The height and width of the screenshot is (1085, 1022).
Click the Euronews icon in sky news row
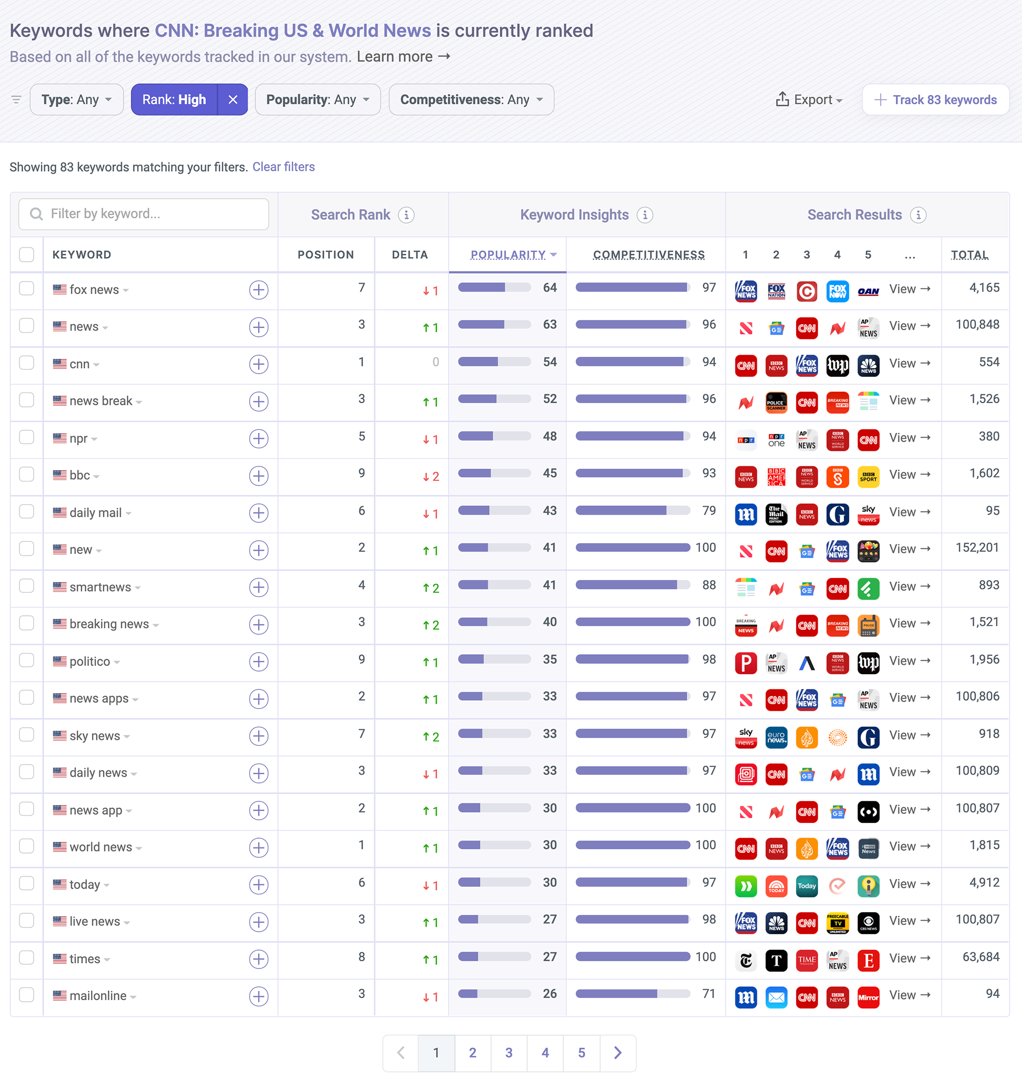click(x=776, y=737)
